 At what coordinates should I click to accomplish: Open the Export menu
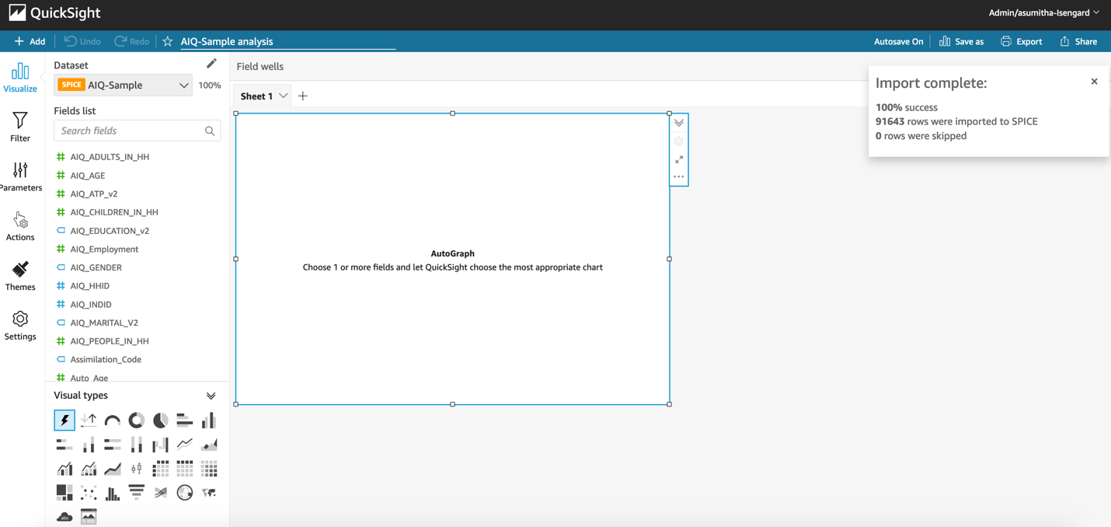point(1022,41)
